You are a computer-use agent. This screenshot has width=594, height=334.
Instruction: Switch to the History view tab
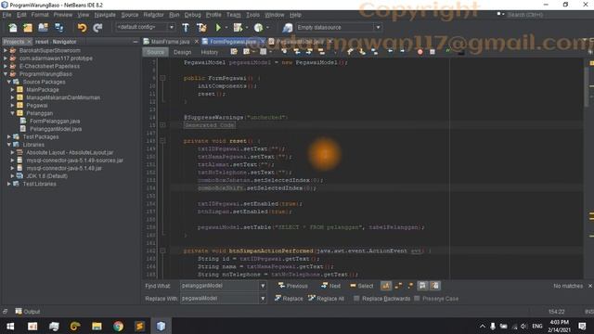click(x=210, y=52)
